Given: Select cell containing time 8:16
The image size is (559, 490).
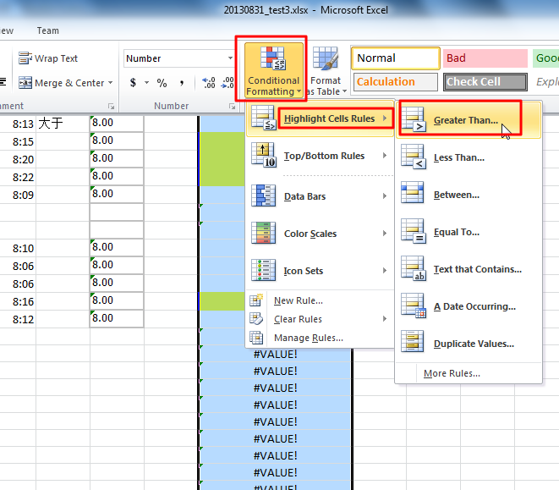Looking at the screenshot, I should (x=18, y=301).
